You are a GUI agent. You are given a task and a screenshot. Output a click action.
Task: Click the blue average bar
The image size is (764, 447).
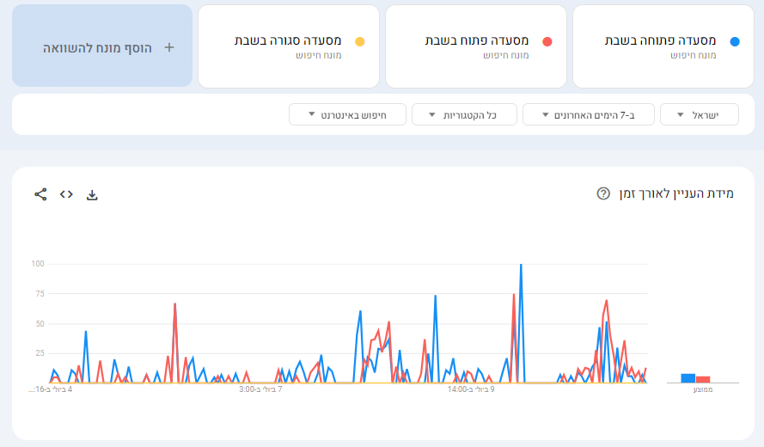coord(688,377)
